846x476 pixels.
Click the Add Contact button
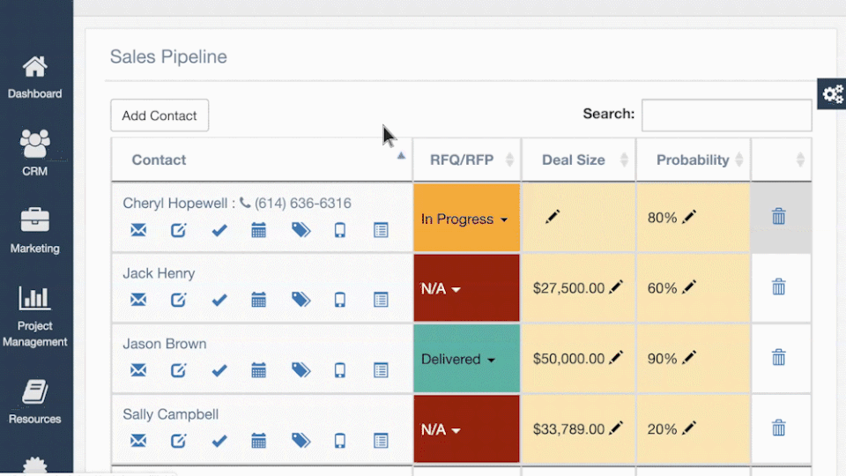pos(160,115)
